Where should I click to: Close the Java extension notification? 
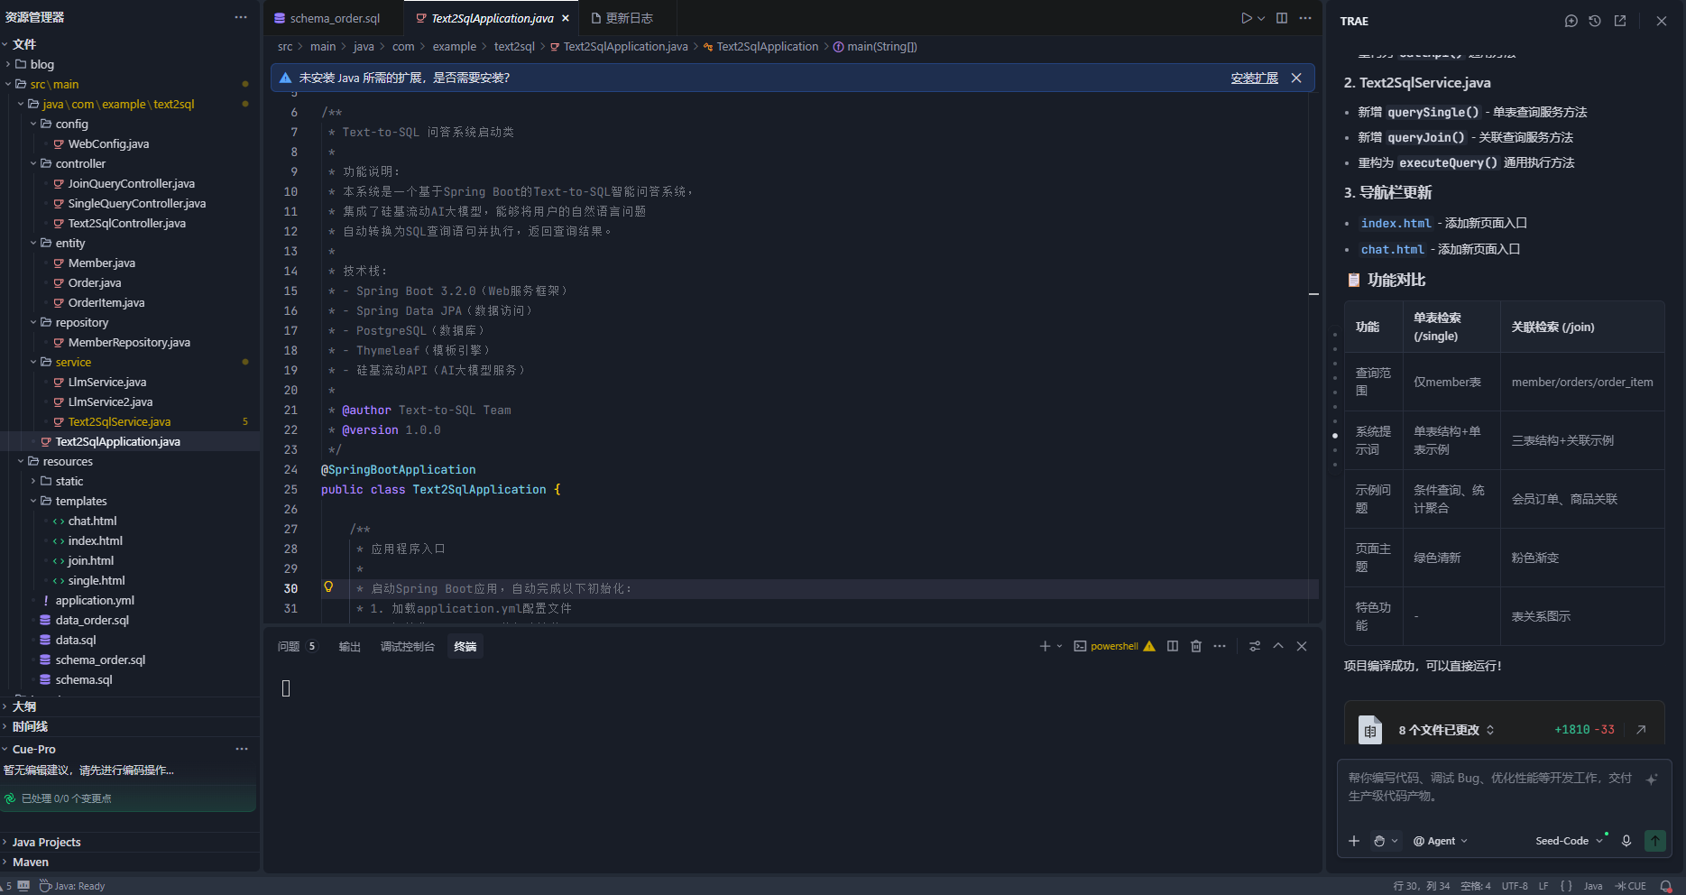1296,78
